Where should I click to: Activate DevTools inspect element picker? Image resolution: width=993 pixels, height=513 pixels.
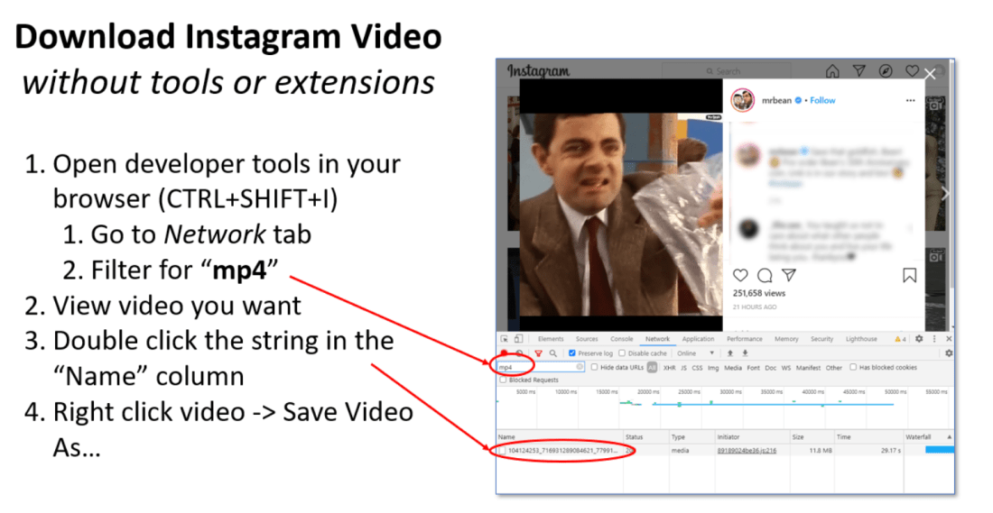point(504,339)
